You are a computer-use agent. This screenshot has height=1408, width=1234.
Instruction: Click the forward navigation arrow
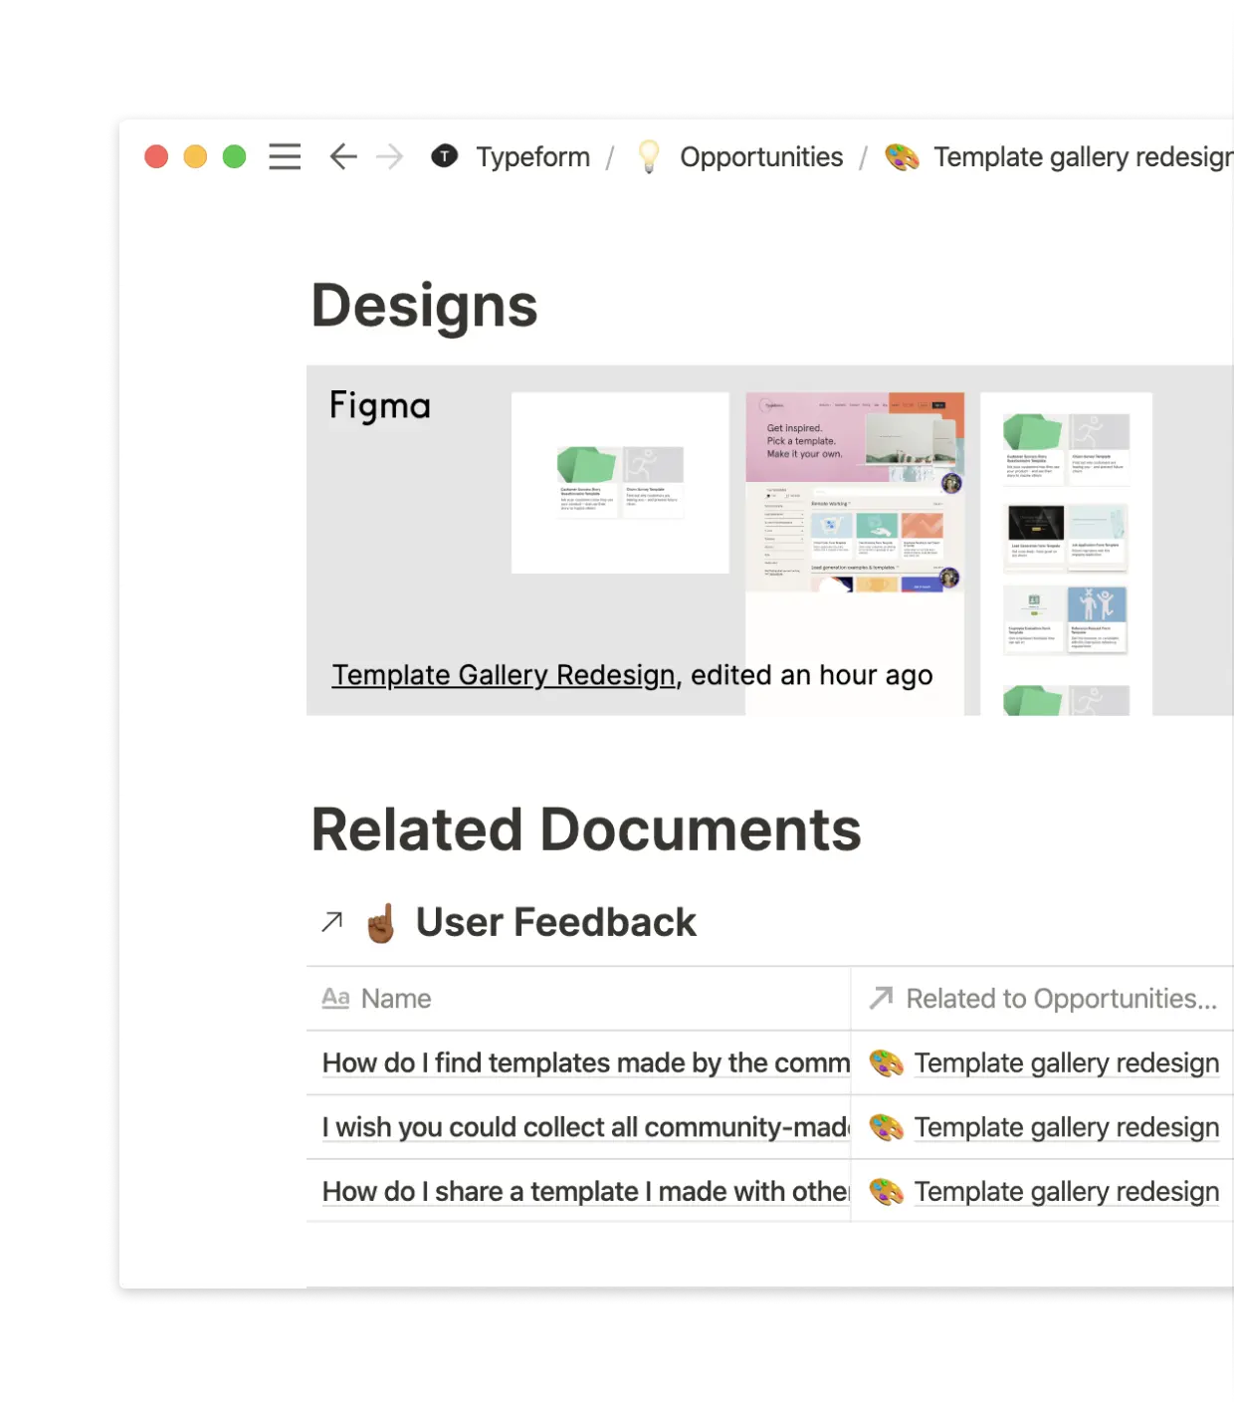tap(390, 157)
